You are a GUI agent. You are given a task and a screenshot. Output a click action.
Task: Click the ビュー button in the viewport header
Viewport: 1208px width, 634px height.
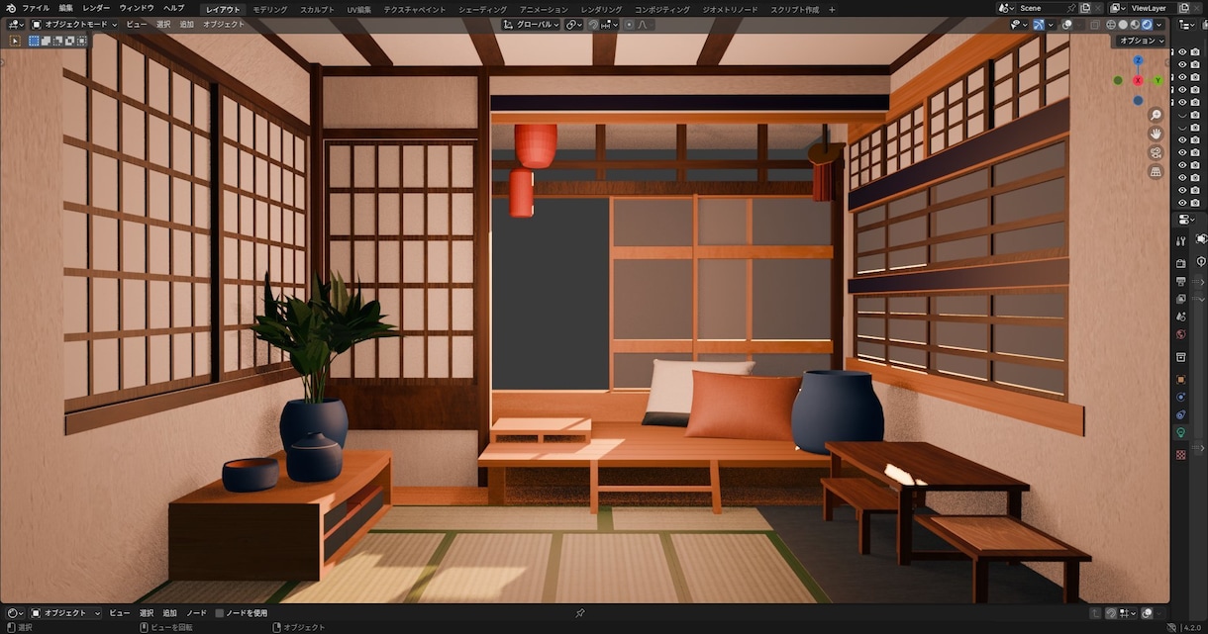137,25
